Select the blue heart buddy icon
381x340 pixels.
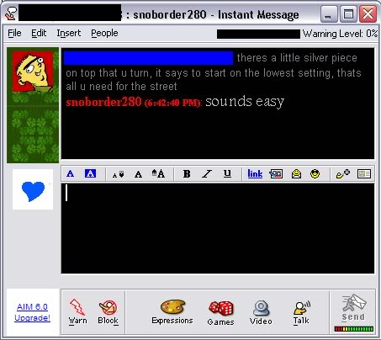pyautogui.click(x=33, y=189)
